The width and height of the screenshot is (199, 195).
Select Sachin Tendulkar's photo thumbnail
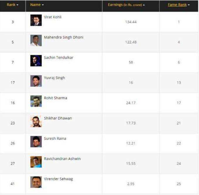(36, 61)
